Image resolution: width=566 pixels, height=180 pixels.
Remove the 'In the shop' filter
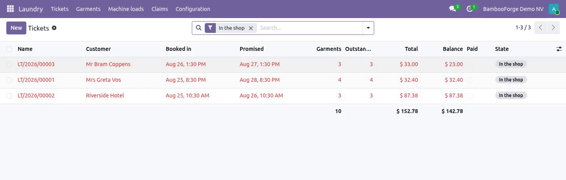click(x=251, y=28)
